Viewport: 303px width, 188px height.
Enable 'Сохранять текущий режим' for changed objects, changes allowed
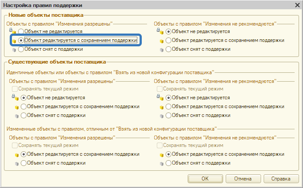click(x=15, y=145)
